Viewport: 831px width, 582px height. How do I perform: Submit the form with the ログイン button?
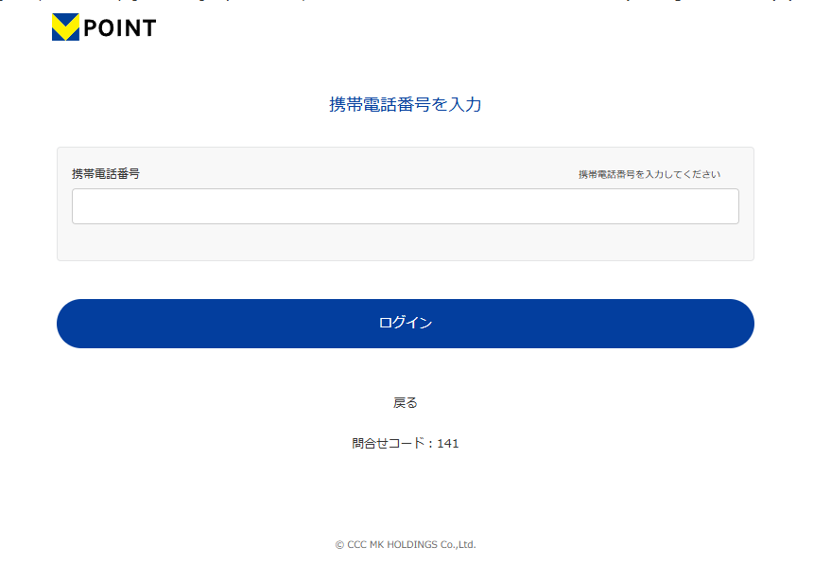pos(405,324)
